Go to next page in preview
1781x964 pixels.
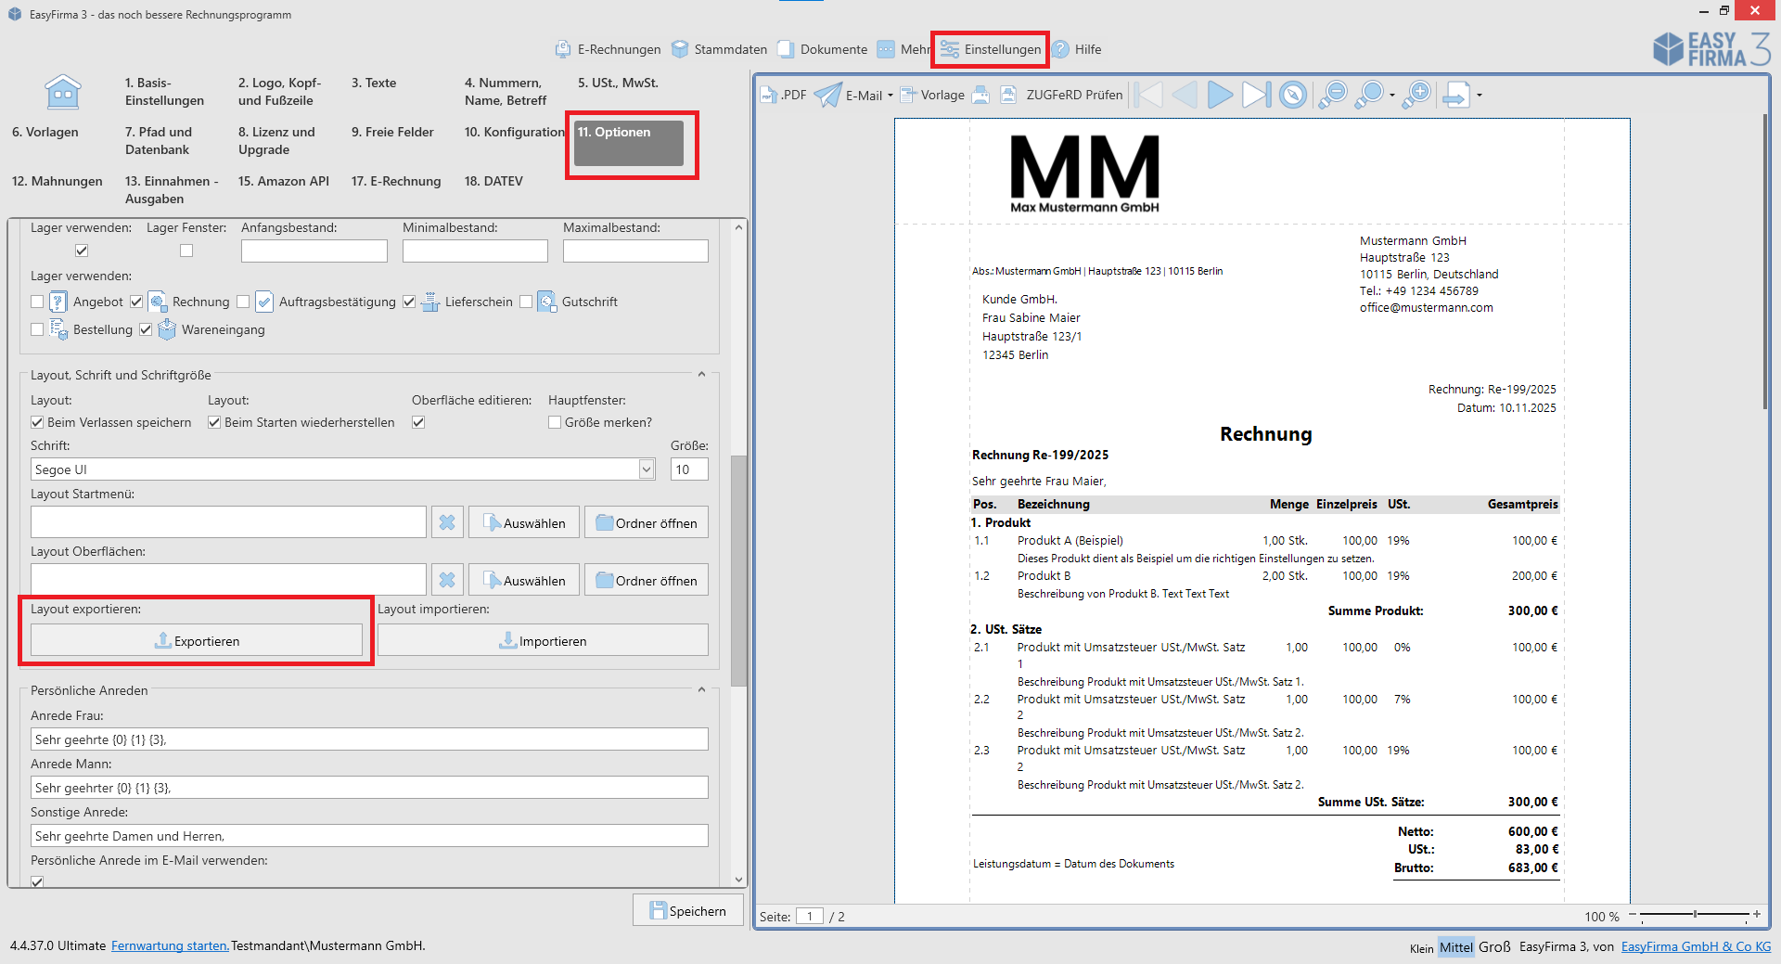pos(1220,95)
